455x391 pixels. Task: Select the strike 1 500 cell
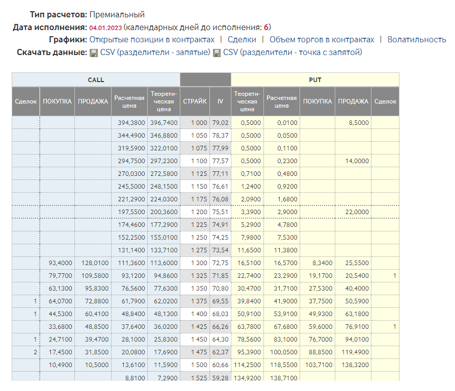point(195,364)
